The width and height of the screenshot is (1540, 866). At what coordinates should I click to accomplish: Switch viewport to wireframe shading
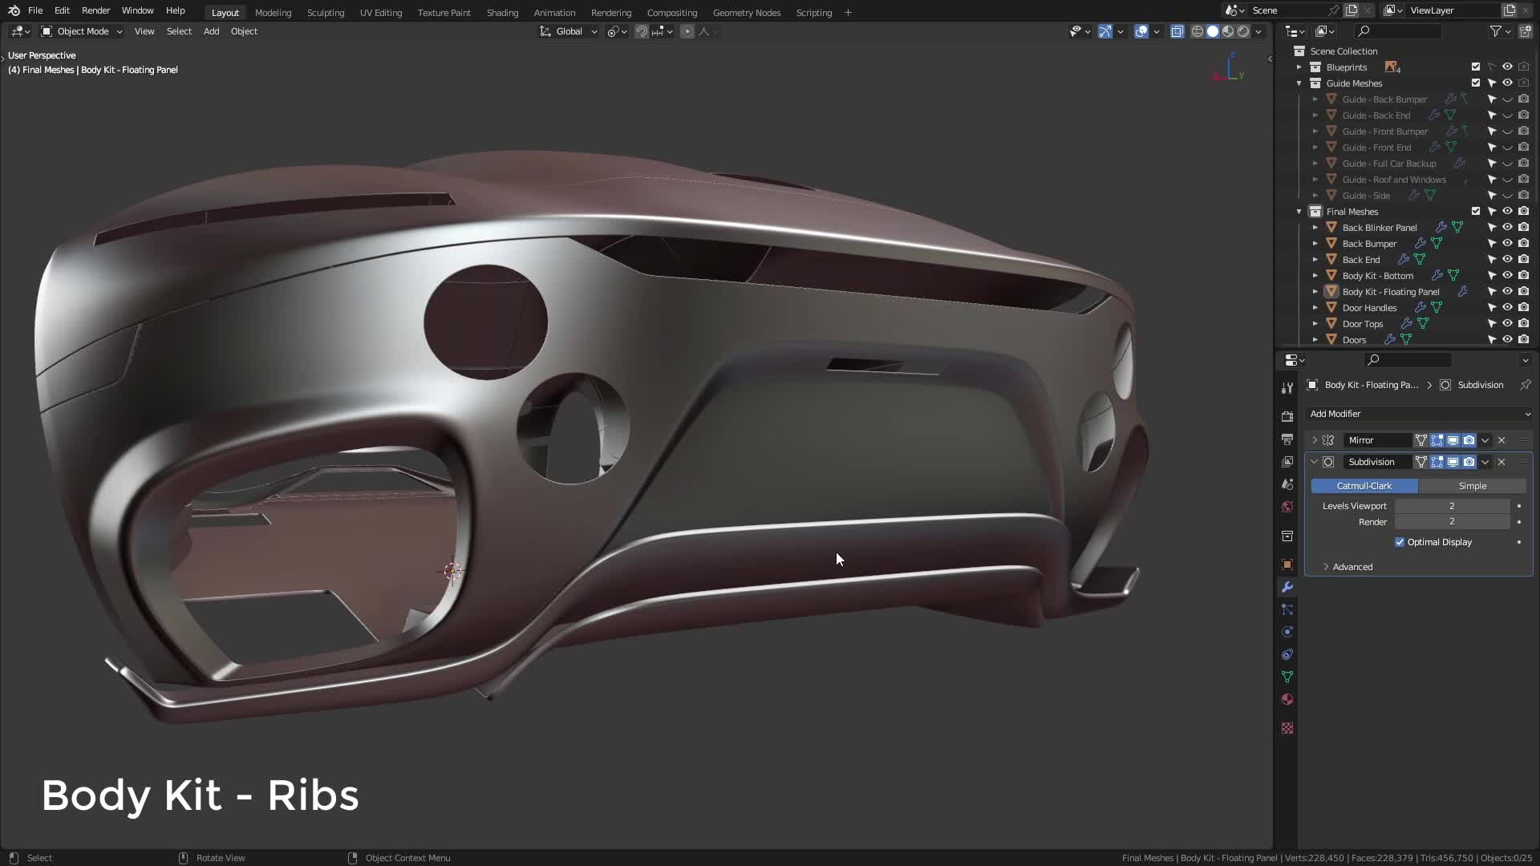[1198, 31]
